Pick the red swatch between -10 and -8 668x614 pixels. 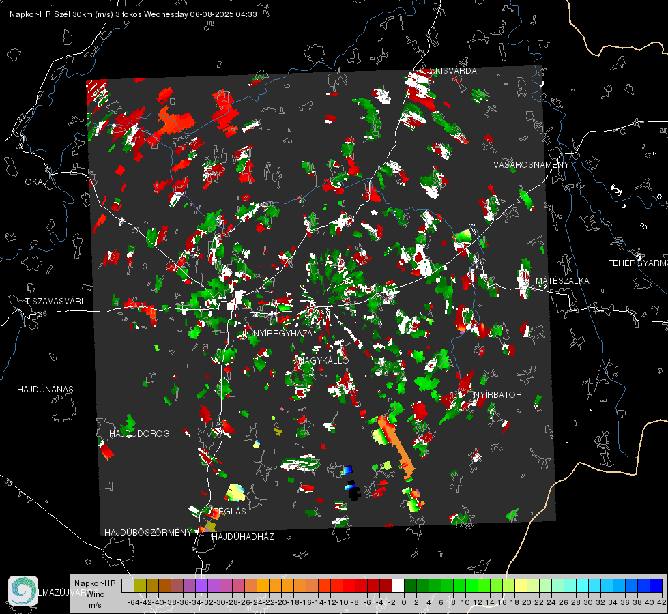click(350, 586)
